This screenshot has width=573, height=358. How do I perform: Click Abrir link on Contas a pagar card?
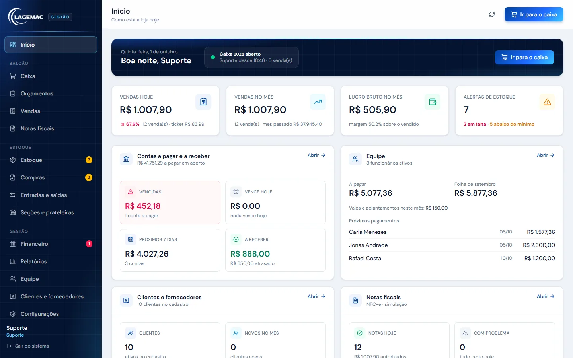(316, 155)
